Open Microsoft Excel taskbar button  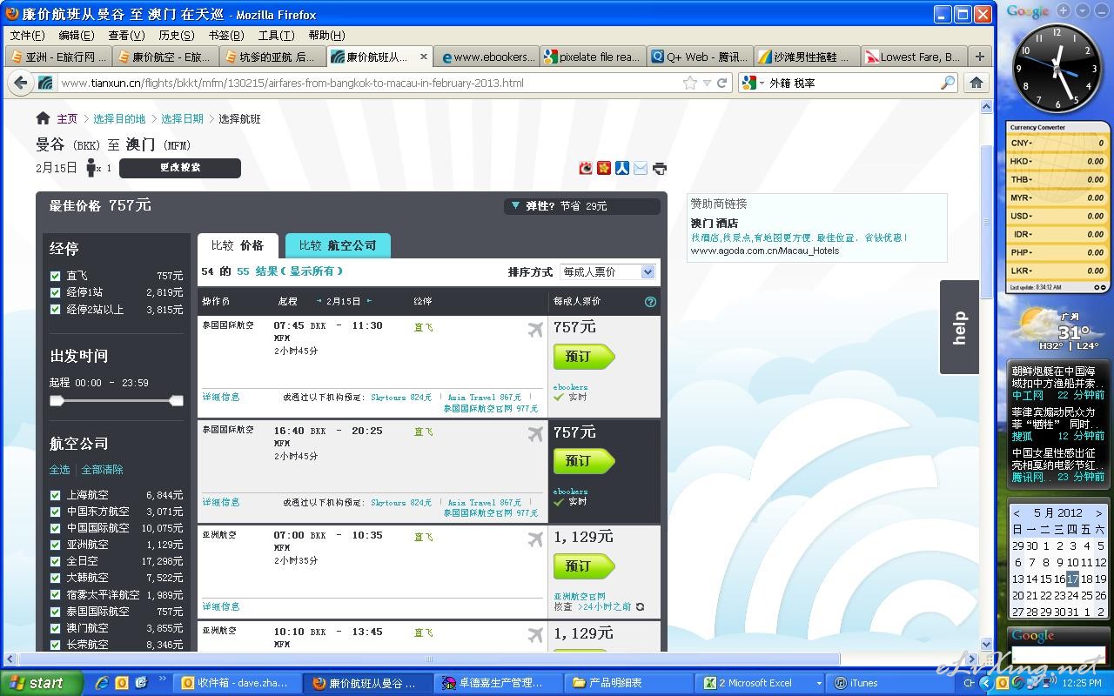tap(762, 683)
